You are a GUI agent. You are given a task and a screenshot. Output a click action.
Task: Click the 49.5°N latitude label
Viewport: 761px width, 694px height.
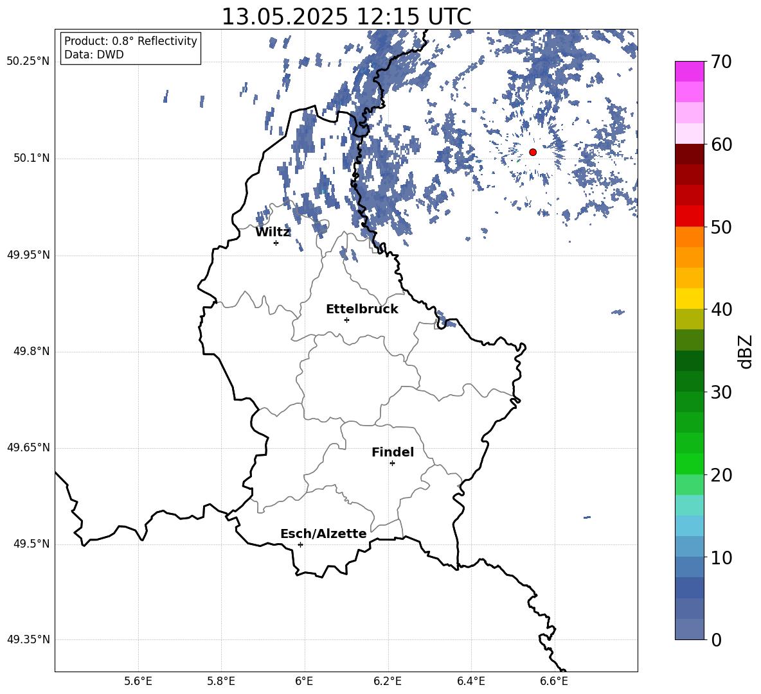[x=32, y=544]
